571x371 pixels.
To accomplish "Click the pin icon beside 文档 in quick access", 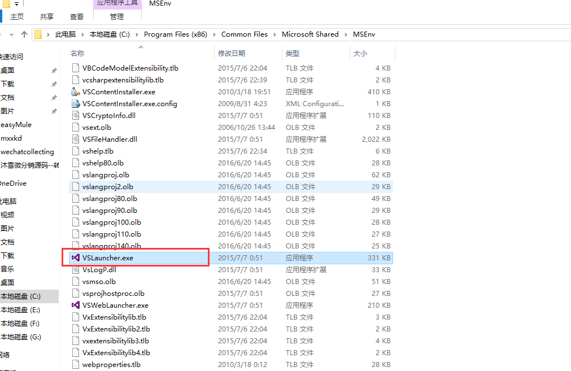I will tap(54, 98).
